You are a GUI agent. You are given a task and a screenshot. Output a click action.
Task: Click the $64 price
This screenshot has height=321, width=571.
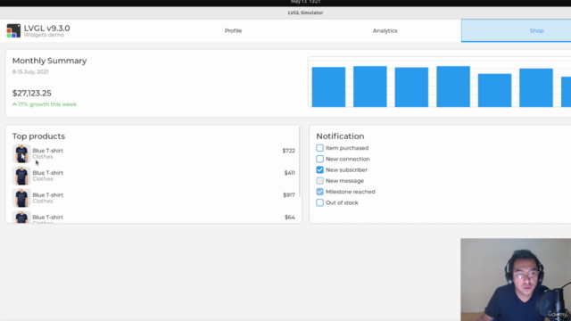click(289, 218)
